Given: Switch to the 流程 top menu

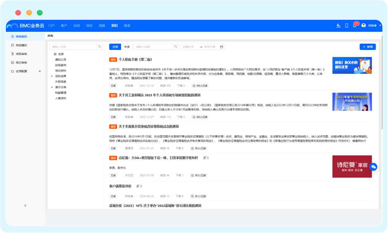Looking at the screenshot, I should 102,26.
